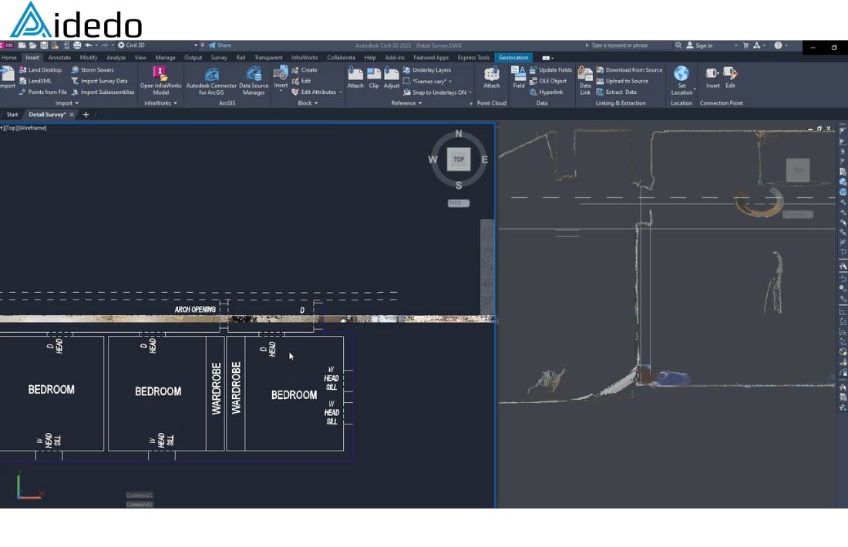This screenshot has height=547, width=848.
Task: Add a Hyperlink
Action: 547,92
